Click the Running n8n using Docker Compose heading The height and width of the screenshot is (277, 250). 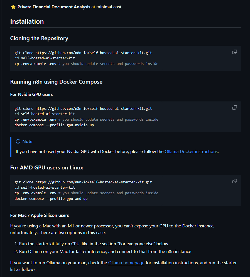(x=56, y=82)
